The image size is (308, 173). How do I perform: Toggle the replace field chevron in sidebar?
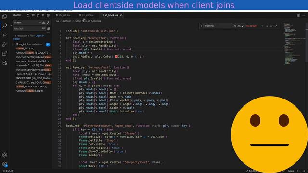[x=11, y=25]
